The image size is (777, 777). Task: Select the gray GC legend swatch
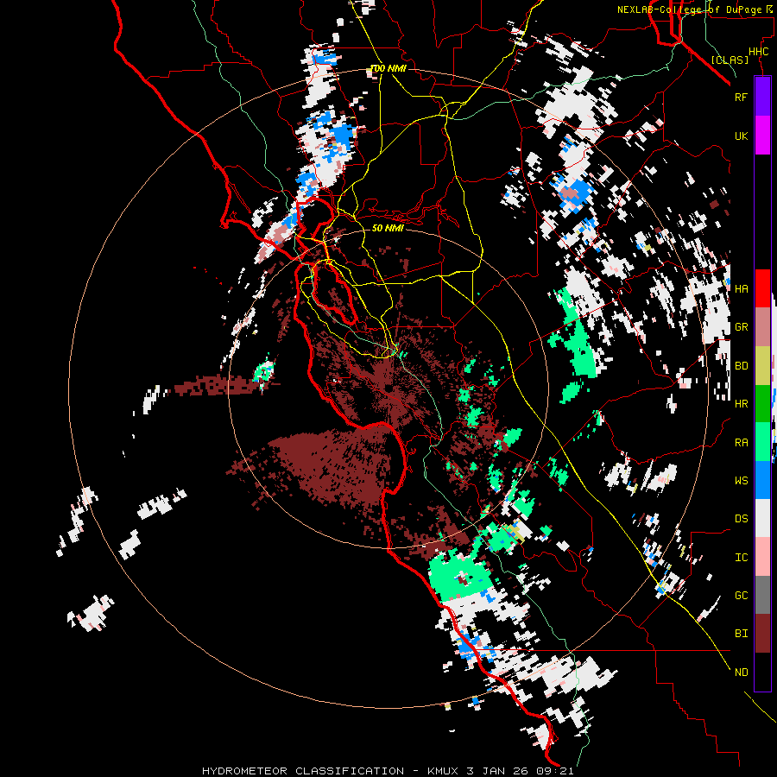tap(762, 595)
